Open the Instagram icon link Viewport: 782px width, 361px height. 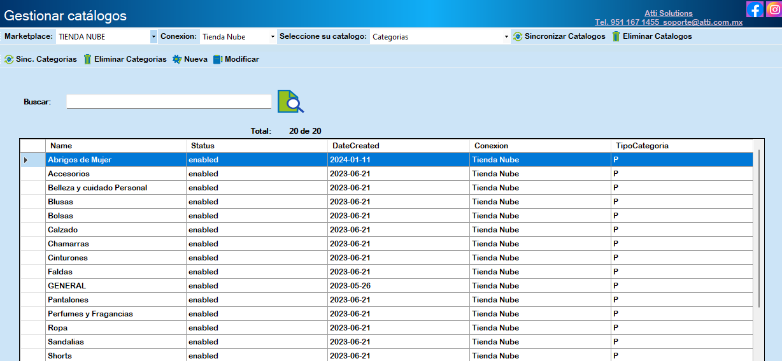[x=774, y=10]
